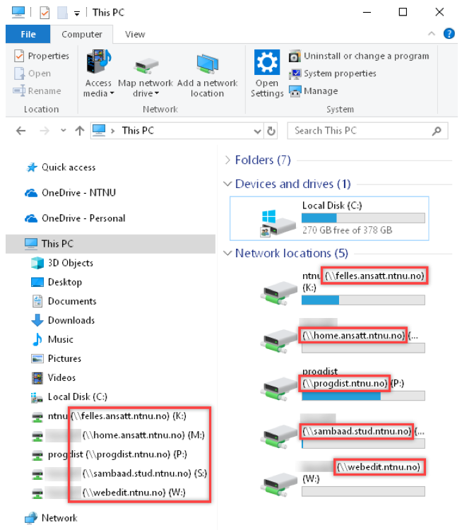
Task: Select the Local Disk (C:) tile
Action: coord(329,218)
